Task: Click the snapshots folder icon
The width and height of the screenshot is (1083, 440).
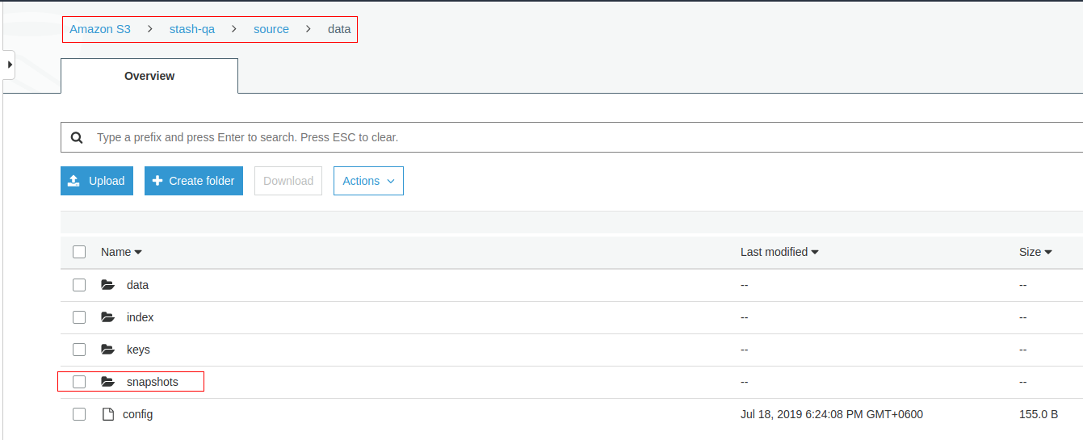Action: [108, 382]
